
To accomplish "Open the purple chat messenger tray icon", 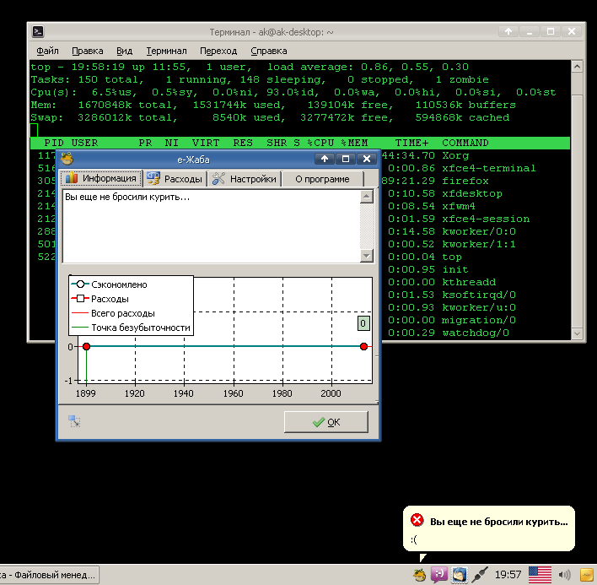I will 439,574.
